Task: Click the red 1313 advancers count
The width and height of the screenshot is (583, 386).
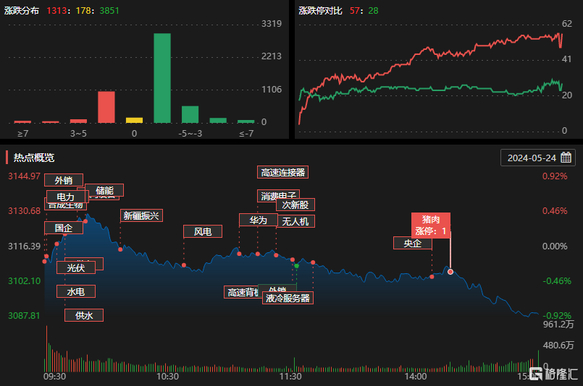Action: point(56,10)
